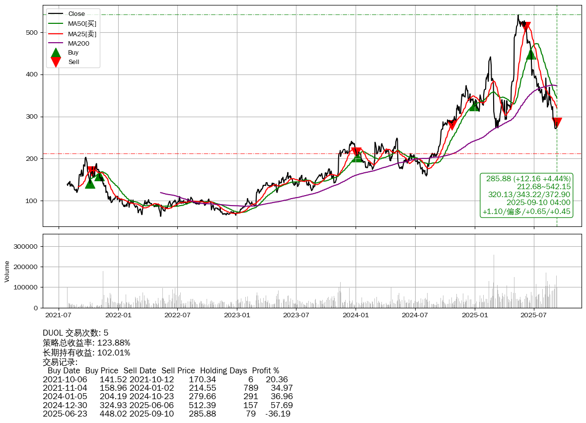Select the buy marker just before 2025-01
This screenshot has width=586, height=423.
click(474, 106)
